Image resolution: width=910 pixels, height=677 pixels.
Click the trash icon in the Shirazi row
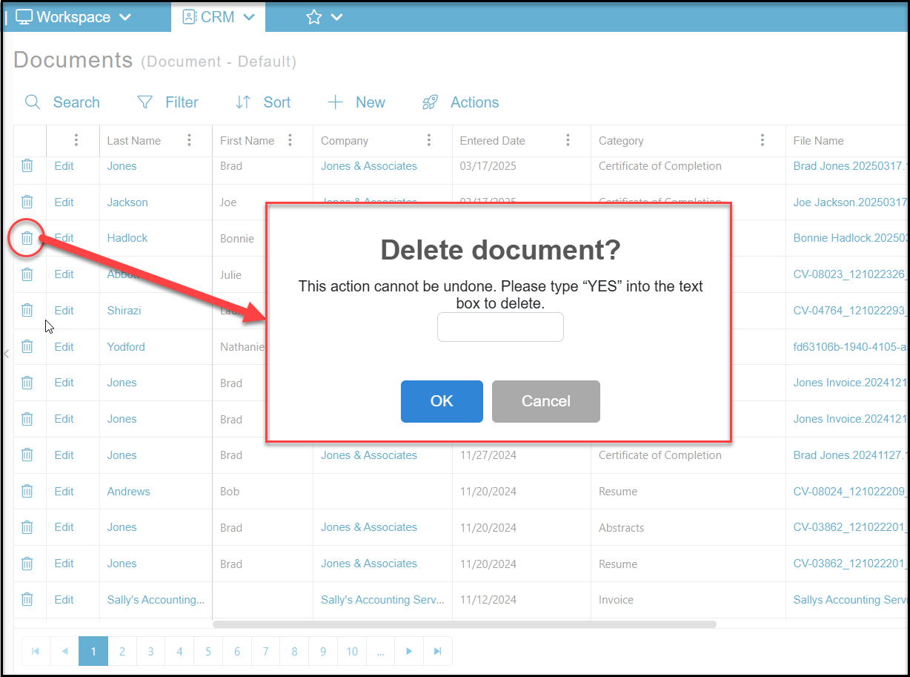pyautogui.click(x=27, y=310)
